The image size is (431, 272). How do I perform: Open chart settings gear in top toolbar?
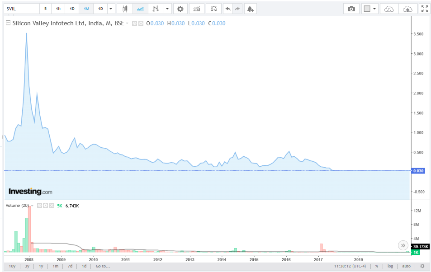180,9
